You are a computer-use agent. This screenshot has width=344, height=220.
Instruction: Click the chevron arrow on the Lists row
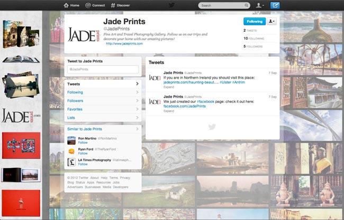[x=138, y=118]
